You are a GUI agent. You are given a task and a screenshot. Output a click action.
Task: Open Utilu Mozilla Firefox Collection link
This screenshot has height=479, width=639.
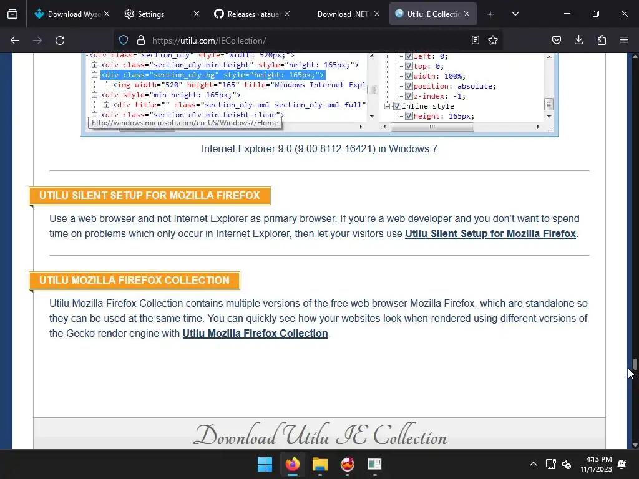[x=255, y=333]
